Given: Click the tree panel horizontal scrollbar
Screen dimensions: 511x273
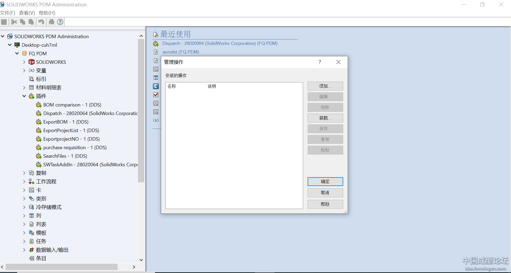Looking at the screenshot, I should 61,267.
